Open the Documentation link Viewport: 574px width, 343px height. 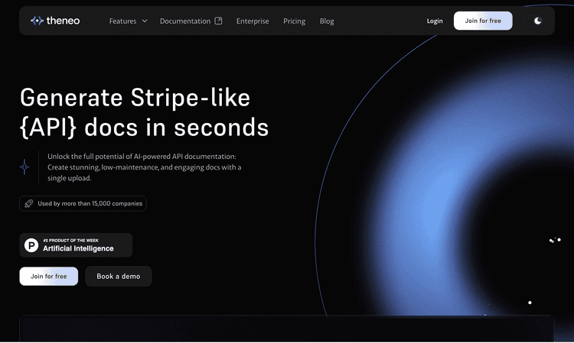point(185,21)
